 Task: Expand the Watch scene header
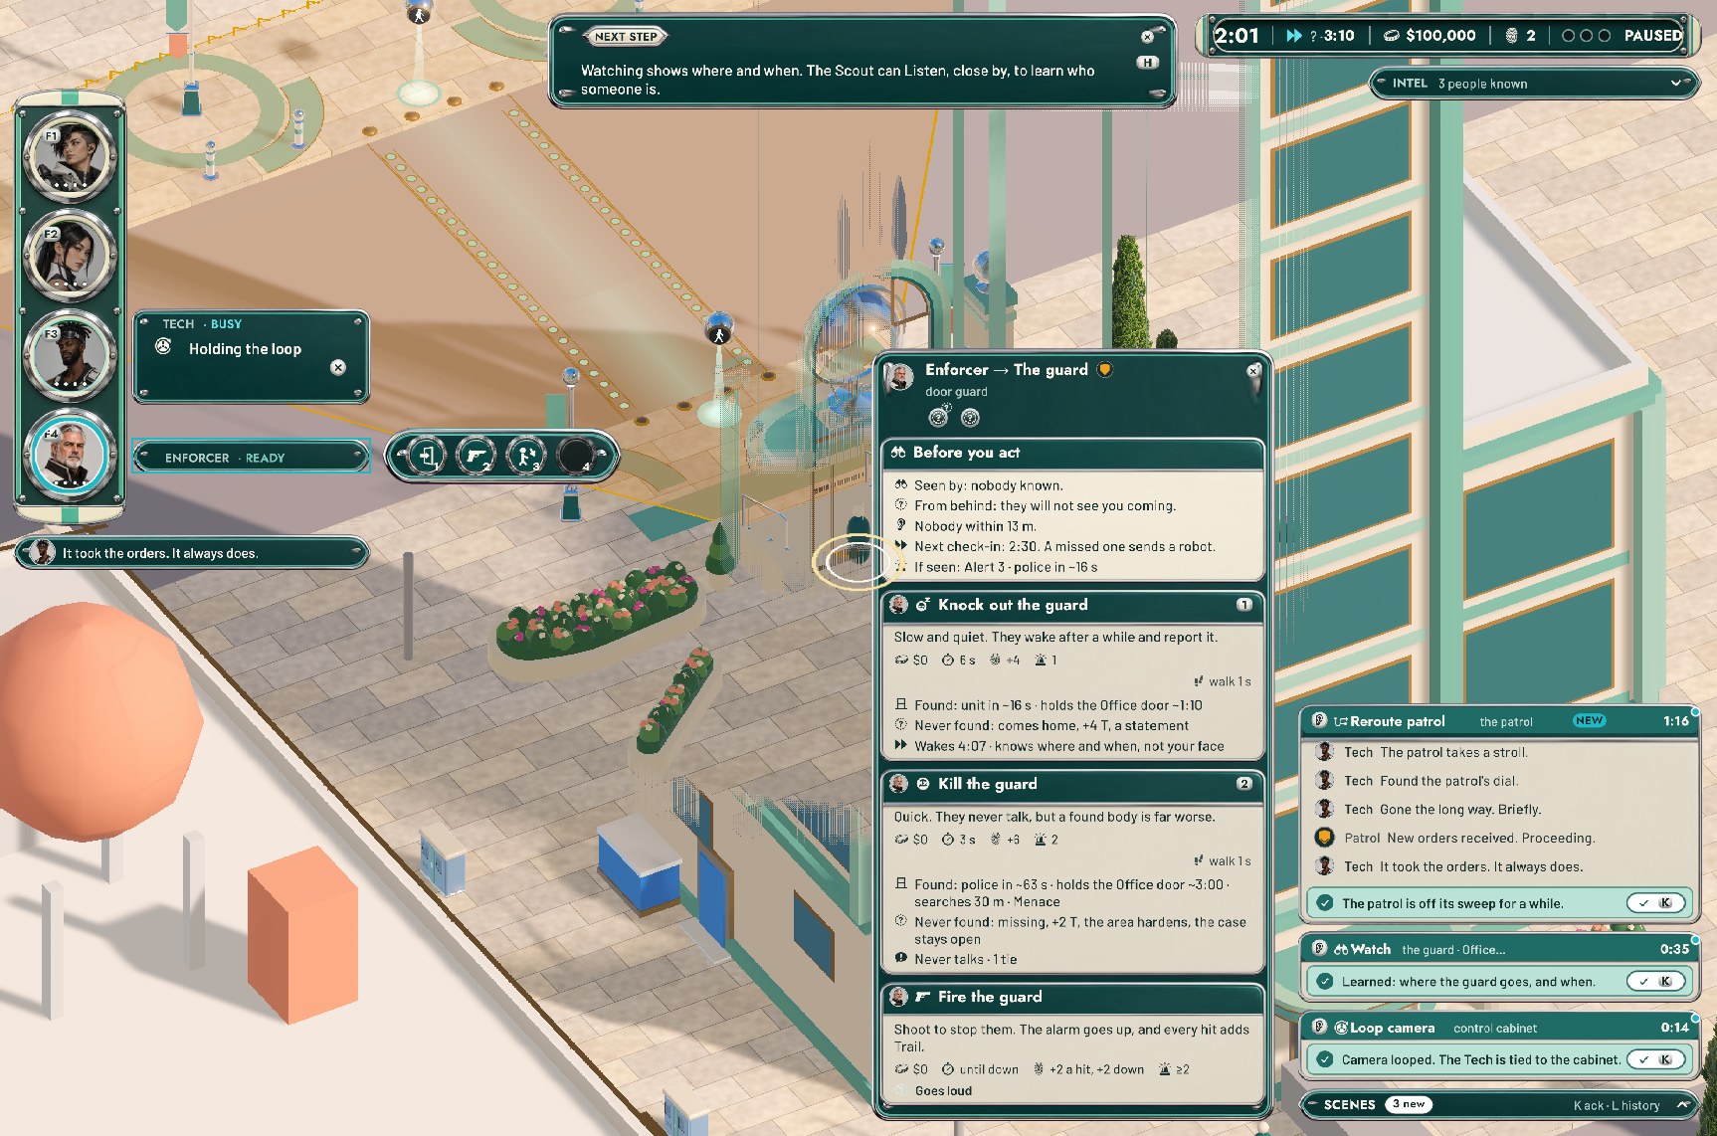pos(1498,949)
